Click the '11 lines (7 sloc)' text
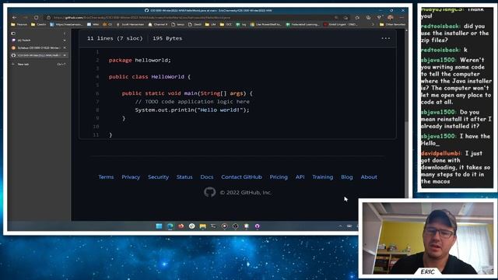The height and width of the screenshot is (280, 498). pos(114,38)
